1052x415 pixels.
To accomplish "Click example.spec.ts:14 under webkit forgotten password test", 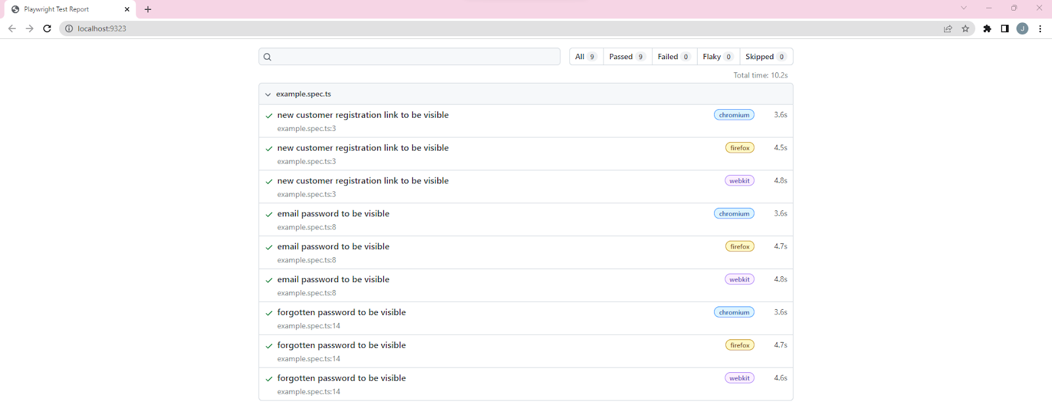I will [309, 392].
